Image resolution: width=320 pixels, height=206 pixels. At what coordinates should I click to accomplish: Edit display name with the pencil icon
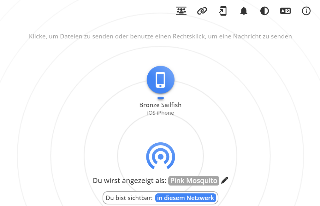point(225,180)
